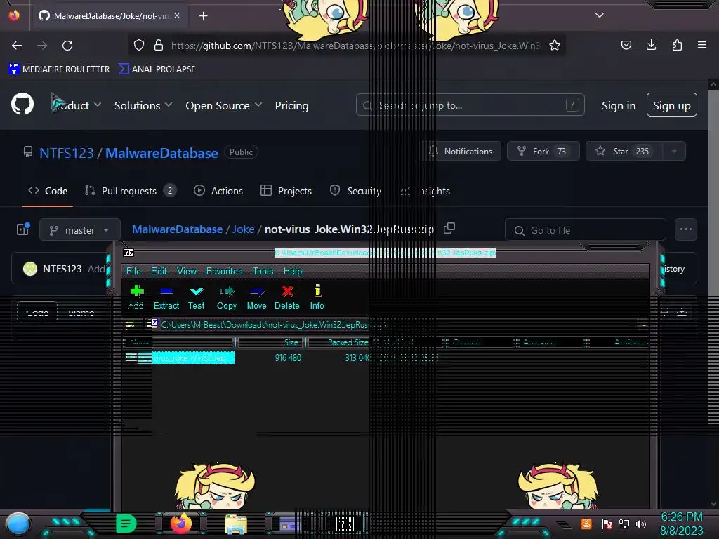
Task: Click the Start orb button
Action: point(18,524)
